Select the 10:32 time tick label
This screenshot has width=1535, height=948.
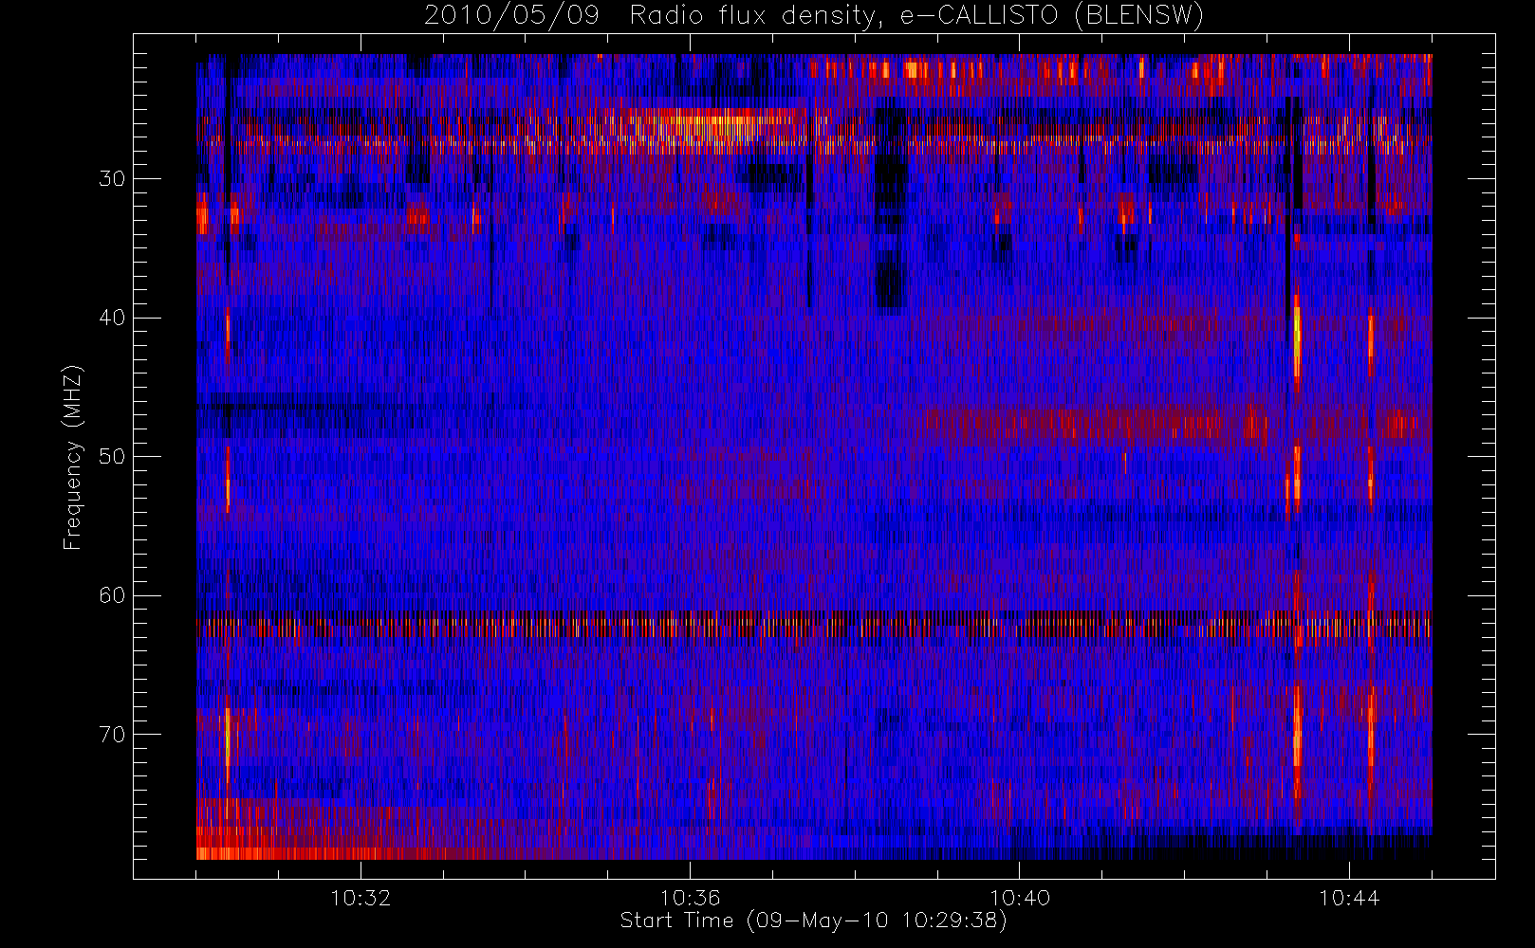click(x=361, y=898)
